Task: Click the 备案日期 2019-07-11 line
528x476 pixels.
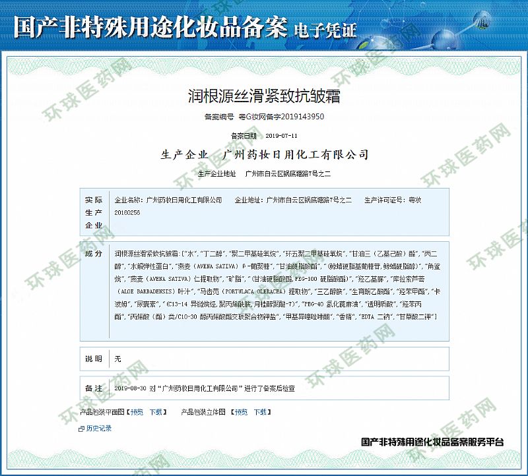Action: (264, 136)
